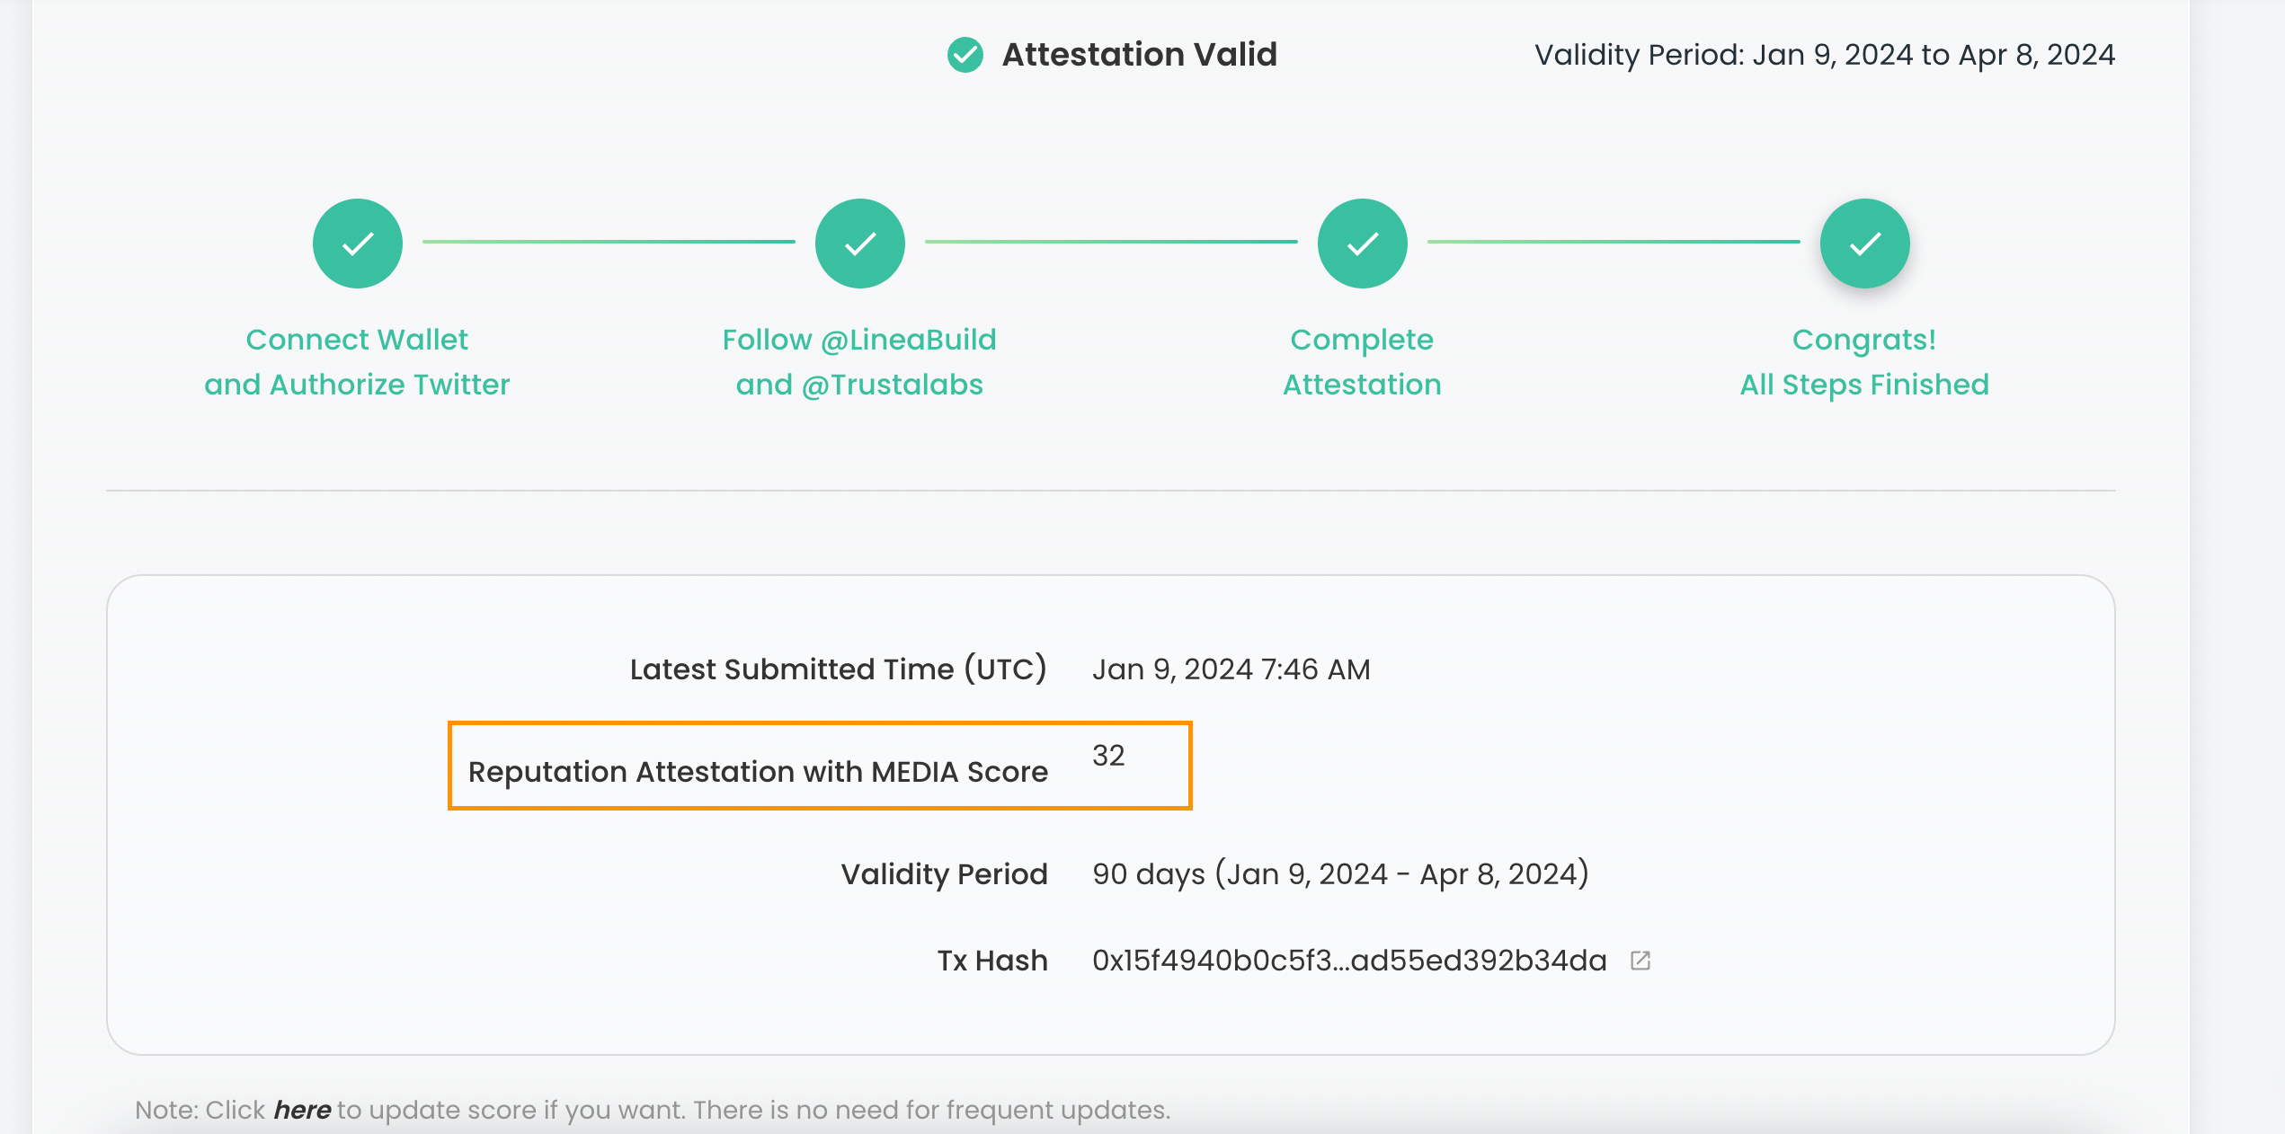This screenshot has height=1134, width=2285.
Task: Select "Connect Wallet and Authorize Twitter" step label
Action: click(x=357, y=362)
